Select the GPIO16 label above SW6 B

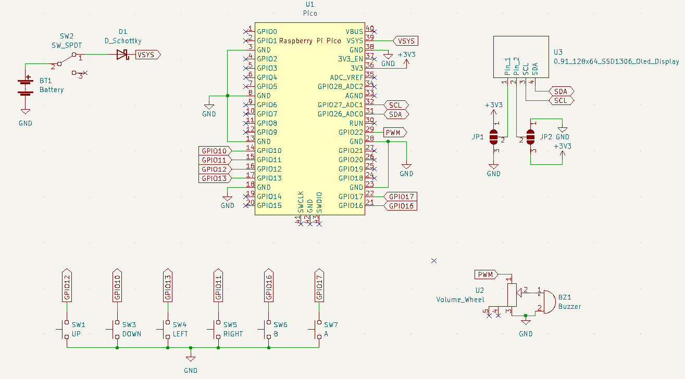pos(269,285)
